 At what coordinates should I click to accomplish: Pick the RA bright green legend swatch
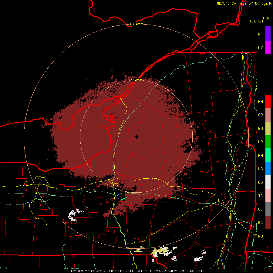coord(268,155)
